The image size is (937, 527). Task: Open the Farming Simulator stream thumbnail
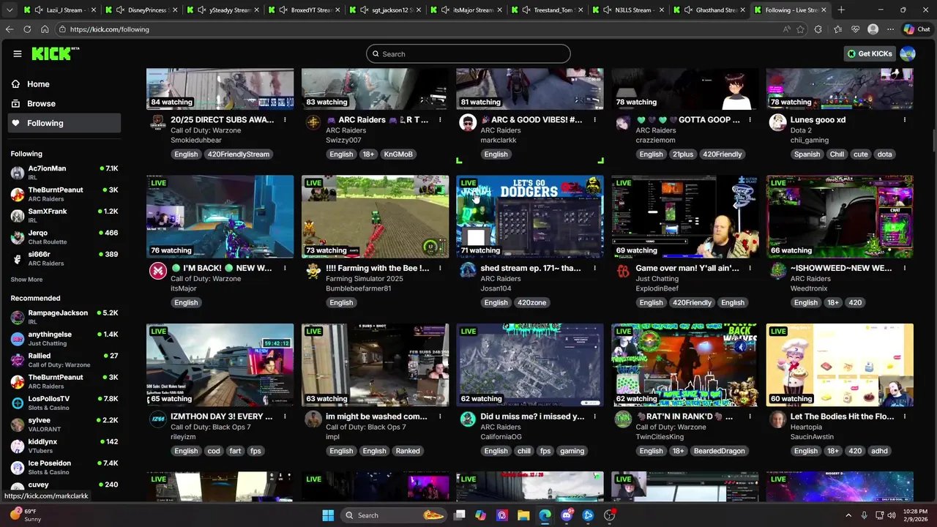(x=375, y=217)
